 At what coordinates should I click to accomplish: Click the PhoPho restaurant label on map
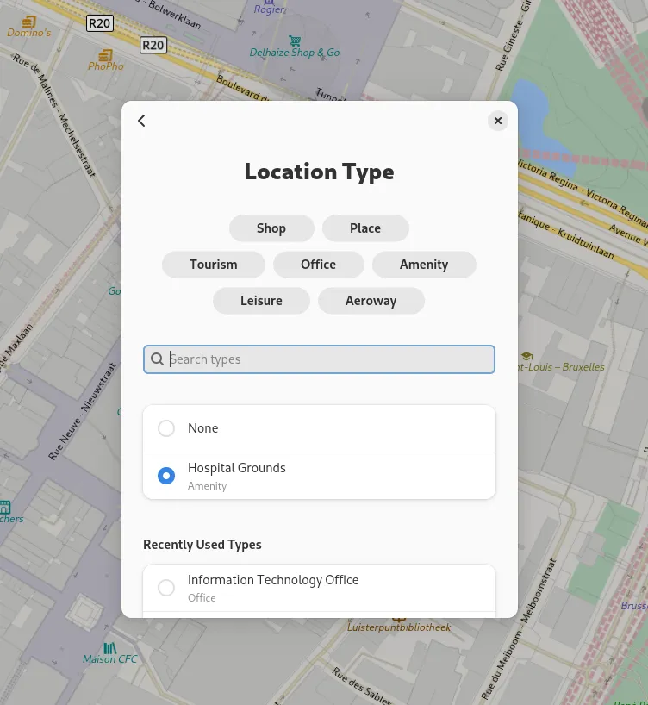(x=105, y=66)
